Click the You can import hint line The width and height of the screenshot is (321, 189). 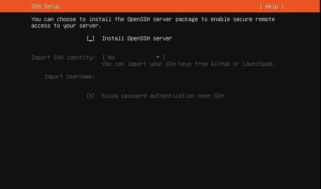[188, 64]
